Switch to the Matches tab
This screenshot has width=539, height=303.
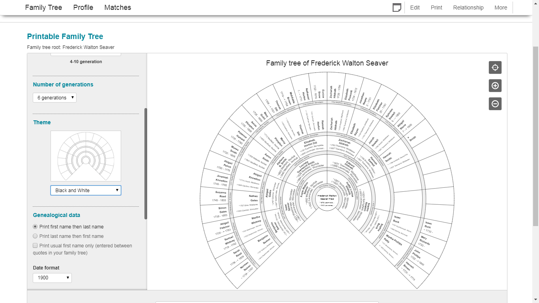(x=117, y=7)
